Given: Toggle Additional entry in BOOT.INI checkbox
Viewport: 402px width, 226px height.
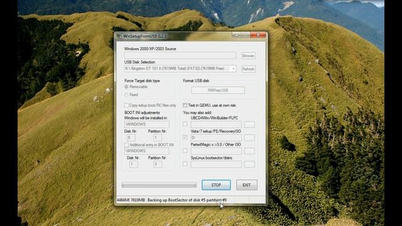Looking at the screenshot, I should click(126, 145).
